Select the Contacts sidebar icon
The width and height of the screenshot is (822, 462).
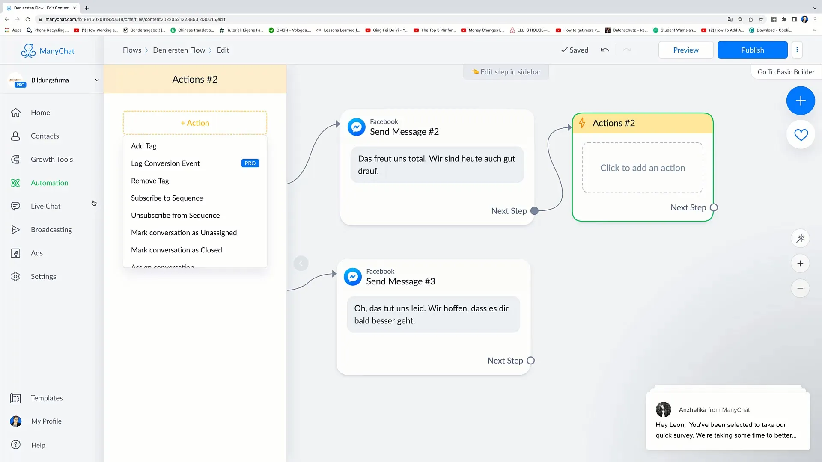coord(16,135)
